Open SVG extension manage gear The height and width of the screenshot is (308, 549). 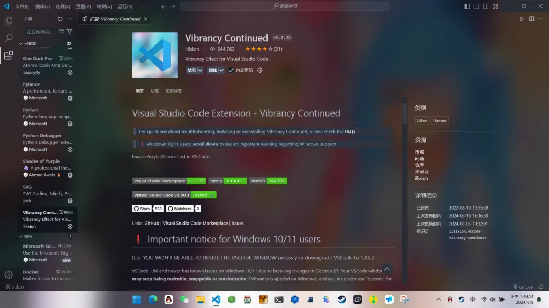(x=70, y=201)
